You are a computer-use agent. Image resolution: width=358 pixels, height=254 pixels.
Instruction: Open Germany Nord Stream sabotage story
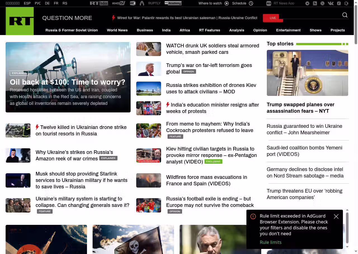[305, 172]
